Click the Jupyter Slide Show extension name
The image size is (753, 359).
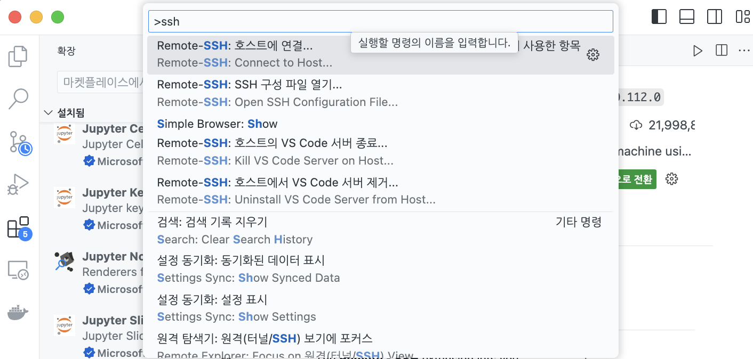113,320
